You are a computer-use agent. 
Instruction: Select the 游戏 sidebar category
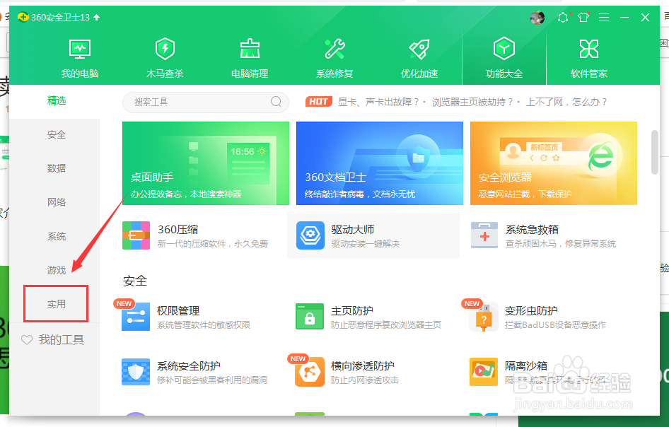(x=57, y=270)
